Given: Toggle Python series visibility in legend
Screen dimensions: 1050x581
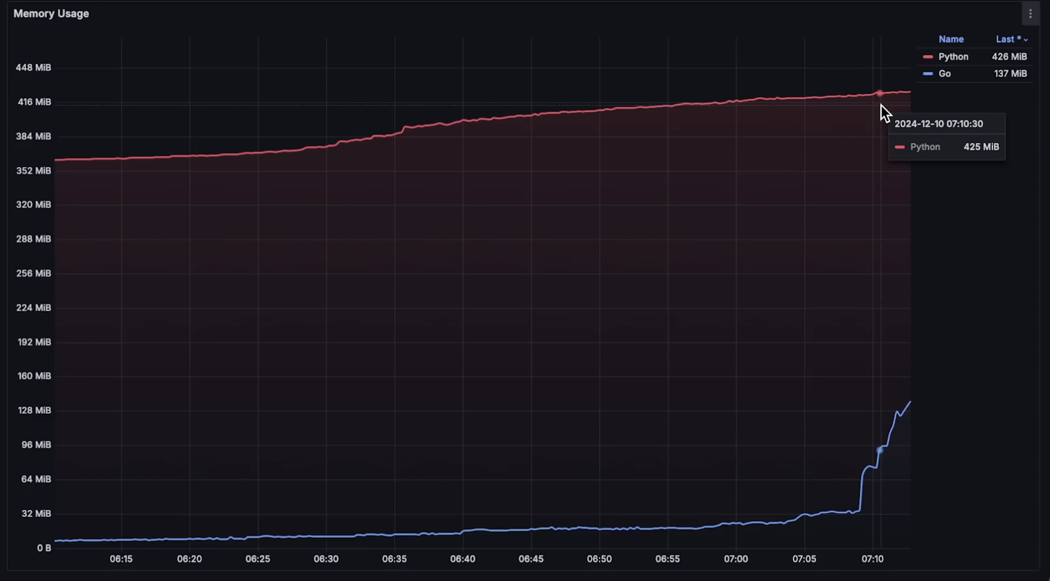Looking at the screenshot, I should click(x=953, y=57).
